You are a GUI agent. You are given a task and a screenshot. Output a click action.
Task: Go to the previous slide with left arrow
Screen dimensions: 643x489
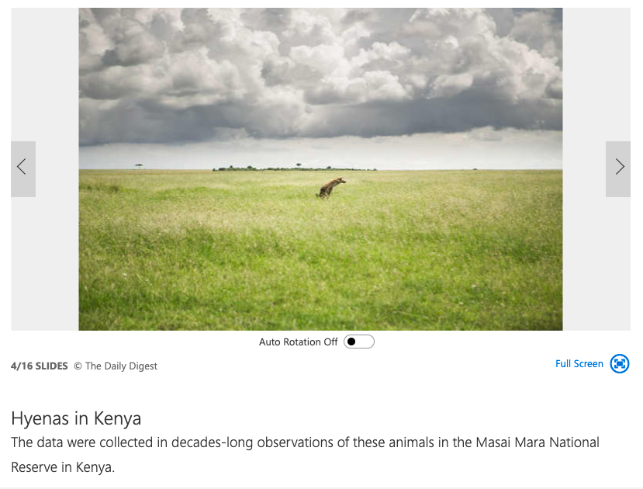point(23,168)
